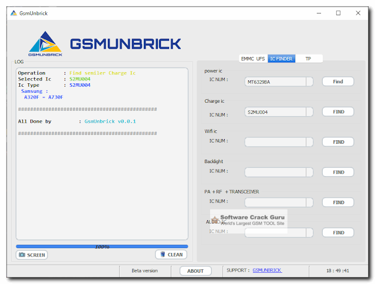Click FIND button for Backlight
The width and height of the screenshot is (375, 284).
(338, 172)
